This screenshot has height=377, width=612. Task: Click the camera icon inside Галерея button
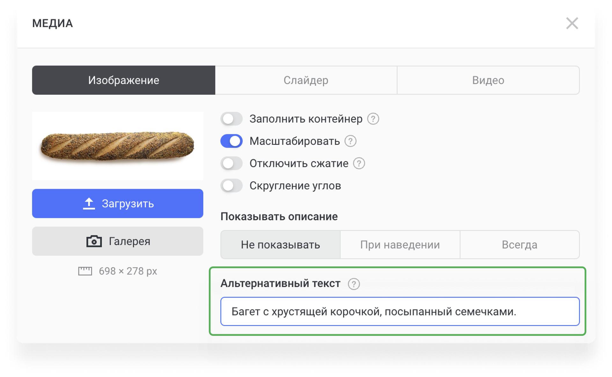coord(94,241)
